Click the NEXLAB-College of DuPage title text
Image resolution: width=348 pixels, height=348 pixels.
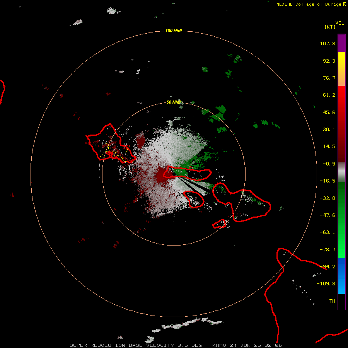(309, 4)
